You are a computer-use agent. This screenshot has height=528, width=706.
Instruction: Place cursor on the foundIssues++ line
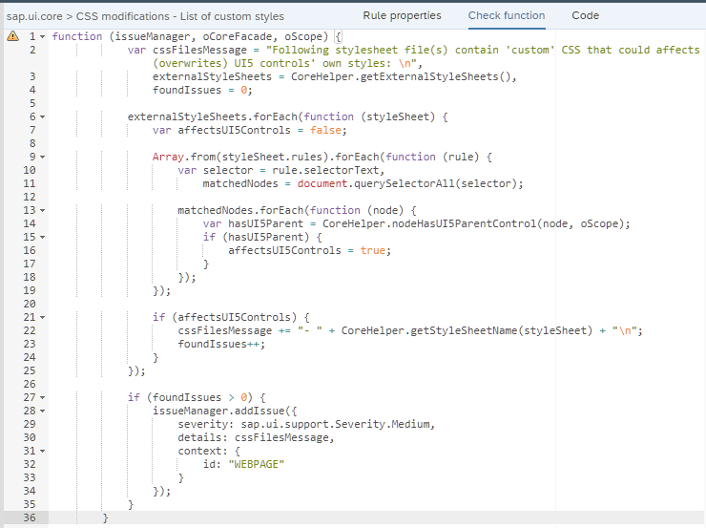tap(219, 344)
